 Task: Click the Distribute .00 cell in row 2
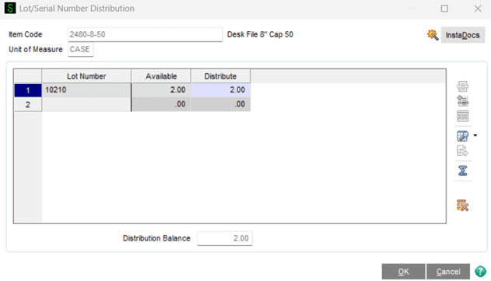pyautogui.click(x=220, y=104)
